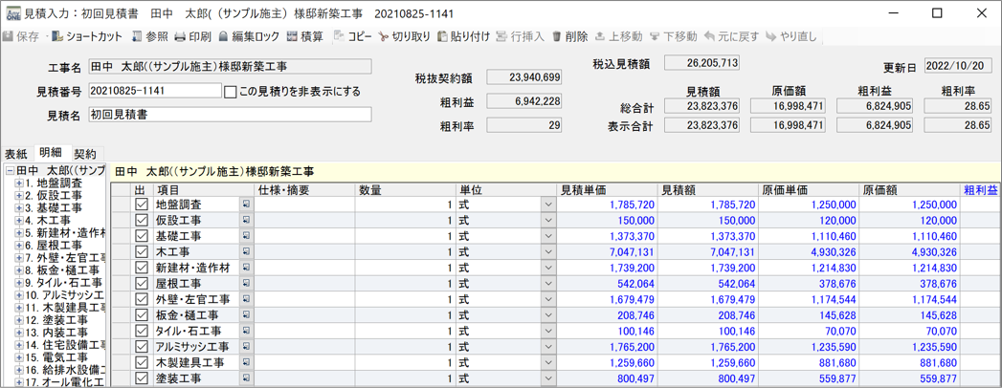The width and height of the screenshot is (1002, 388).
Task: Collapse the 田中 太郎 root tree node
Action: tap(10, 171)
